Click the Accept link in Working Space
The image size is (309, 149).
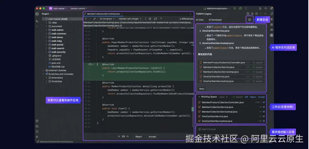click(x=261, y=97)
